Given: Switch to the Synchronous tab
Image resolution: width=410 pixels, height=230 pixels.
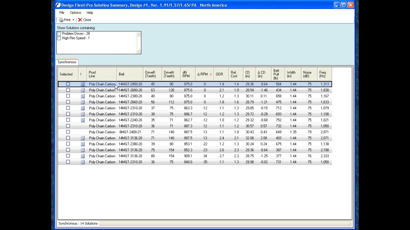Looking at the screenshot, I should tap(67, 62).
